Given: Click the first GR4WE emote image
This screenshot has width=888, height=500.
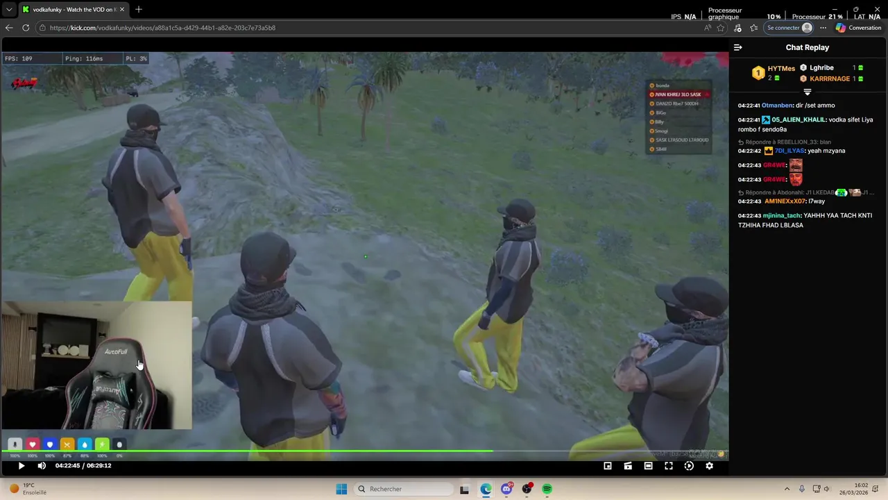Looking at the screenshot, I should point(796,165).
